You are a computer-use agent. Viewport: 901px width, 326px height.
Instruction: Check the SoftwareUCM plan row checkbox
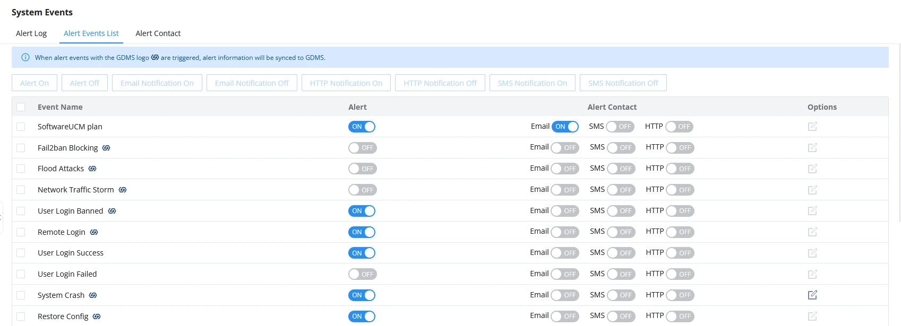coord(21,127)
